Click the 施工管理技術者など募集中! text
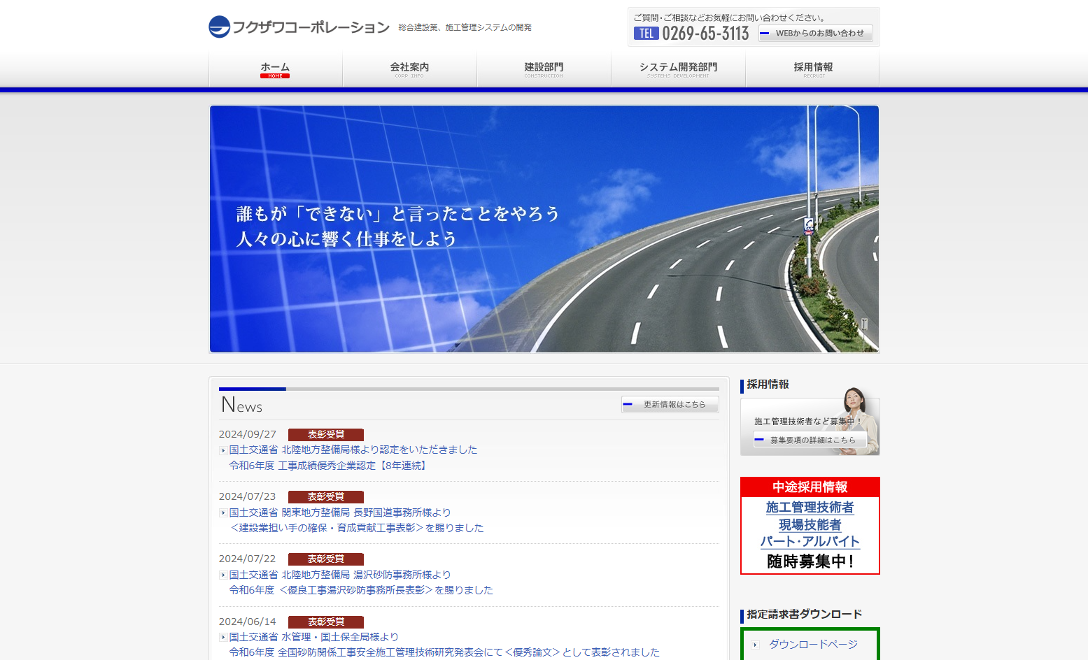1088x660 pixels. point(807,421)
